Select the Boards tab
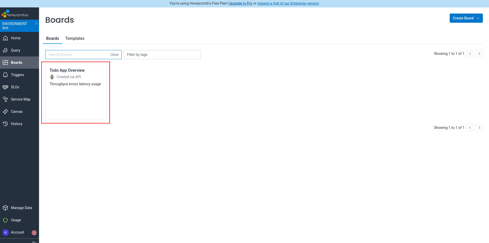 (53, 38)
